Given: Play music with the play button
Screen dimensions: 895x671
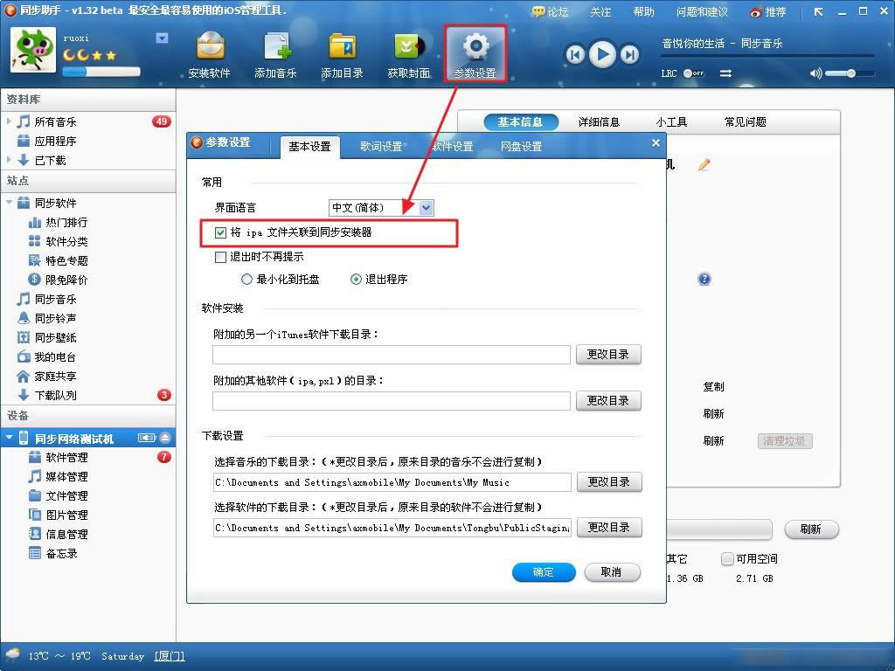Looking at the screenshot, I should point(602,55).
